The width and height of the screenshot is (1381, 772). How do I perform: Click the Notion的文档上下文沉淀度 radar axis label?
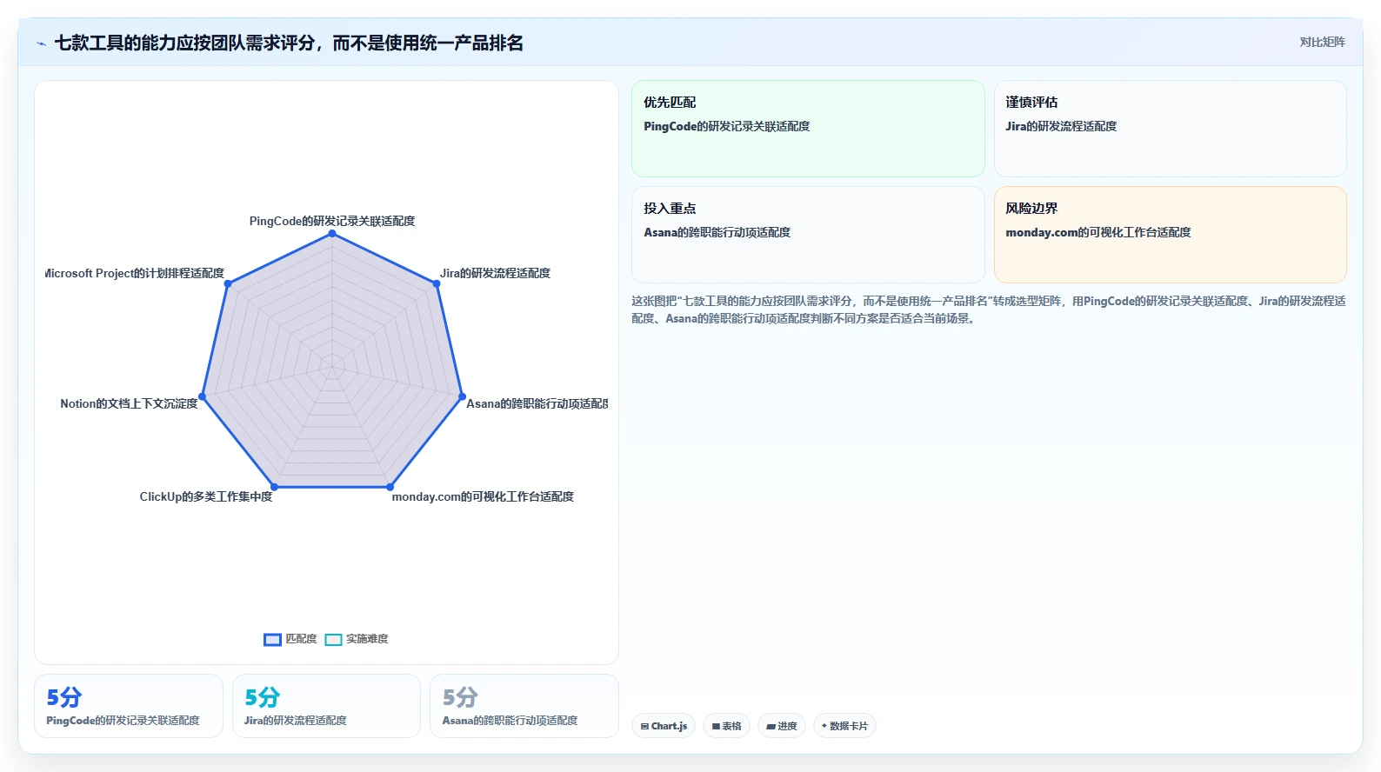tap(129, 403)
